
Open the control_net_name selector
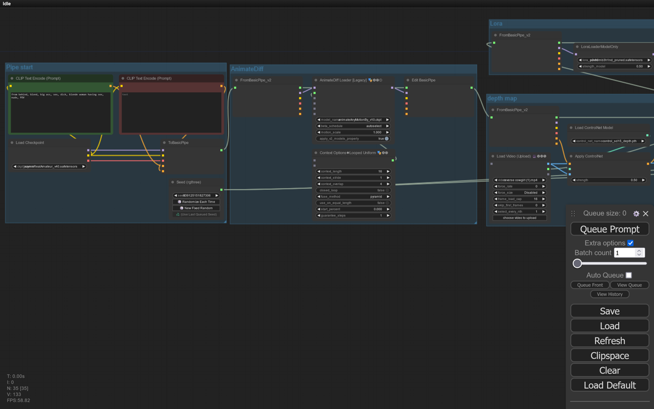click(x=609, y=141)
